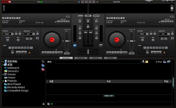Screen dimensions: 176x108
Task: Switch to the SAMPLER tab
Action: pyautogui.click(x=81, y=58)
